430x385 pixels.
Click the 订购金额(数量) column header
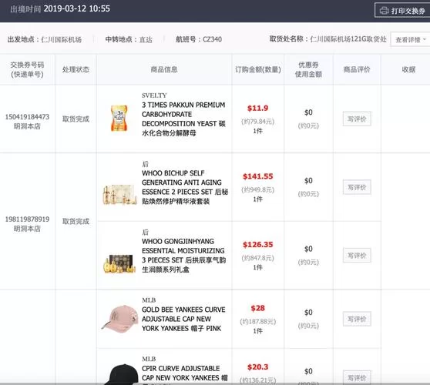click(258, 69)
